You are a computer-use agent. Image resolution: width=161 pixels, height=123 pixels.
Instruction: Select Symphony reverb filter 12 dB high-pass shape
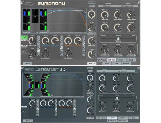point(84,37)
